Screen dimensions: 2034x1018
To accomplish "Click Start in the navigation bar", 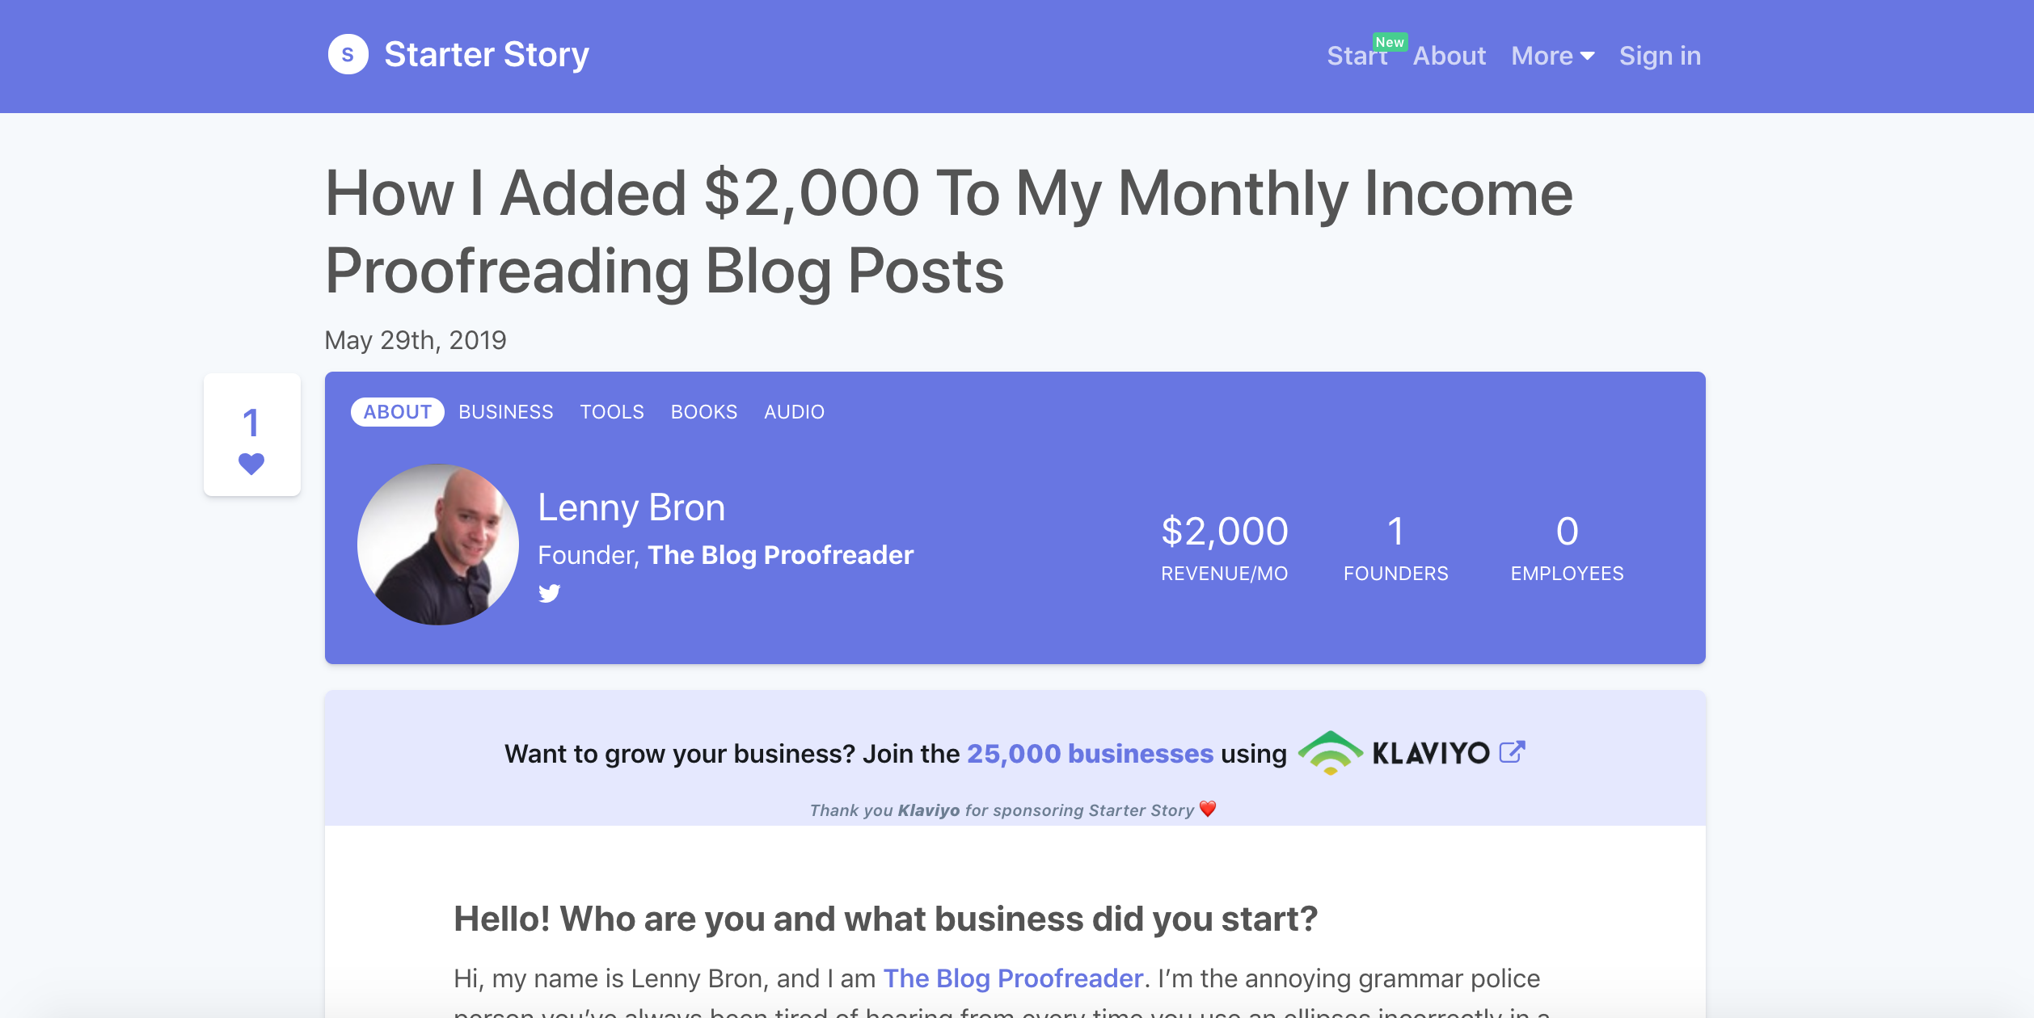I will tap(1355, 55).
